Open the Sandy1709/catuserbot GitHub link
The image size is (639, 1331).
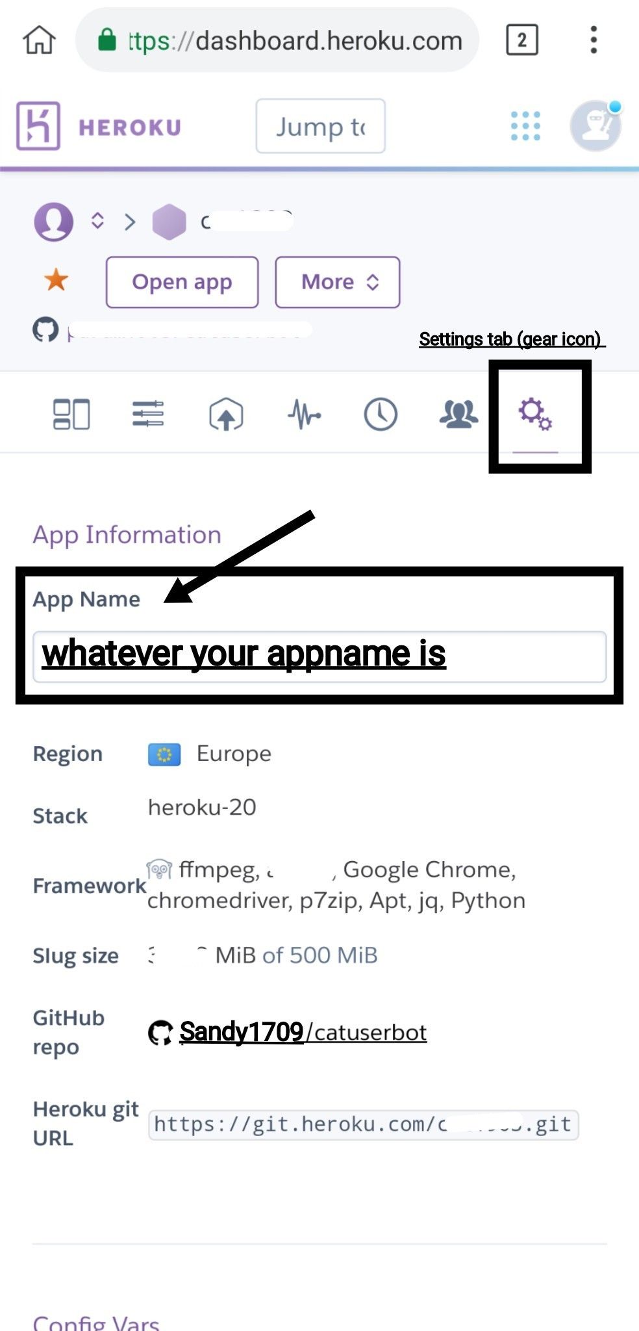click(x=303, y=1032)
